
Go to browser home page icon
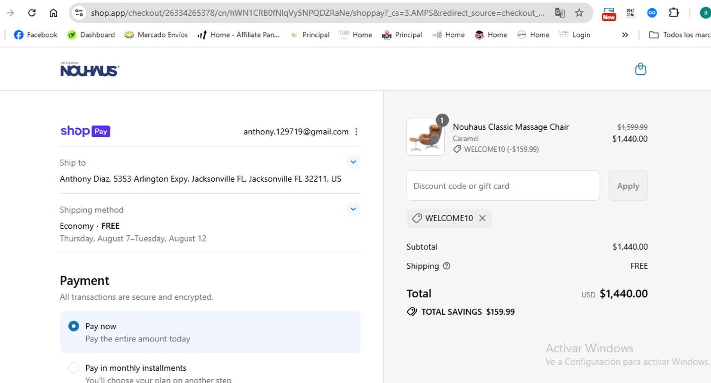coord(54,13)
